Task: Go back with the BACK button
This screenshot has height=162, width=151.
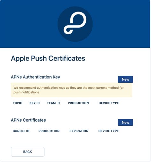Action: point(28,152)
